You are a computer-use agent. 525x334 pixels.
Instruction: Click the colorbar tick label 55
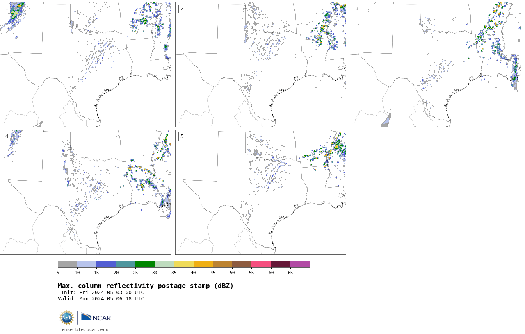[x=251, y=273]
